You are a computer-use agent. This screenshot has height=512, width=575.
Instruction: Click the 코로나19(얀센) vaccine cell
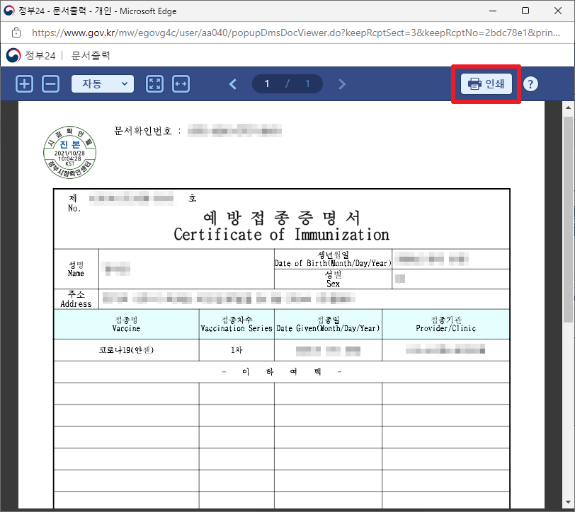(126, 350)
